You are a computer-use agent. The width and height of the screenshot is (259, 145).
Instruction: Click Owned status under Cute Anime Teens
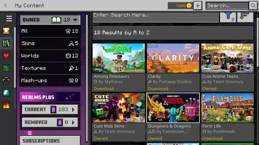[209, 89]
